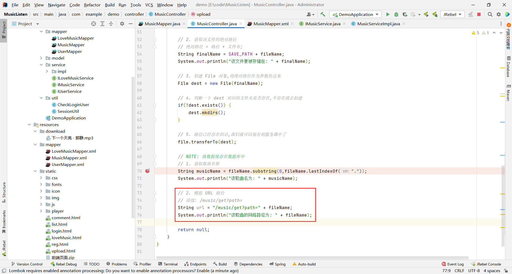512x274 pixels.
Task: Stop the running application with red square
Action: [479, 14]
